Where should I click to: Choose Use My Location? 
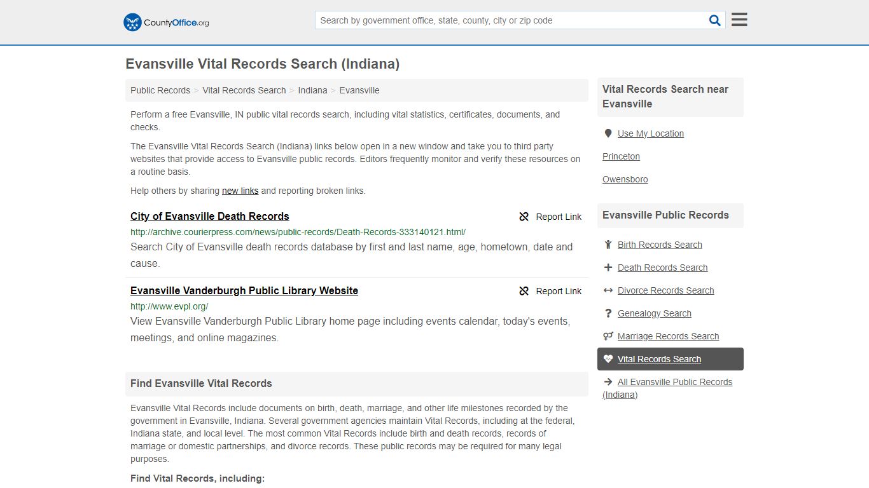click(x=651, y=133)
